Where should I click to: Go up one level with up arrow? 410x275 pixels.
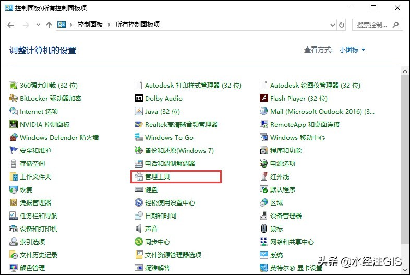[49, 25]
